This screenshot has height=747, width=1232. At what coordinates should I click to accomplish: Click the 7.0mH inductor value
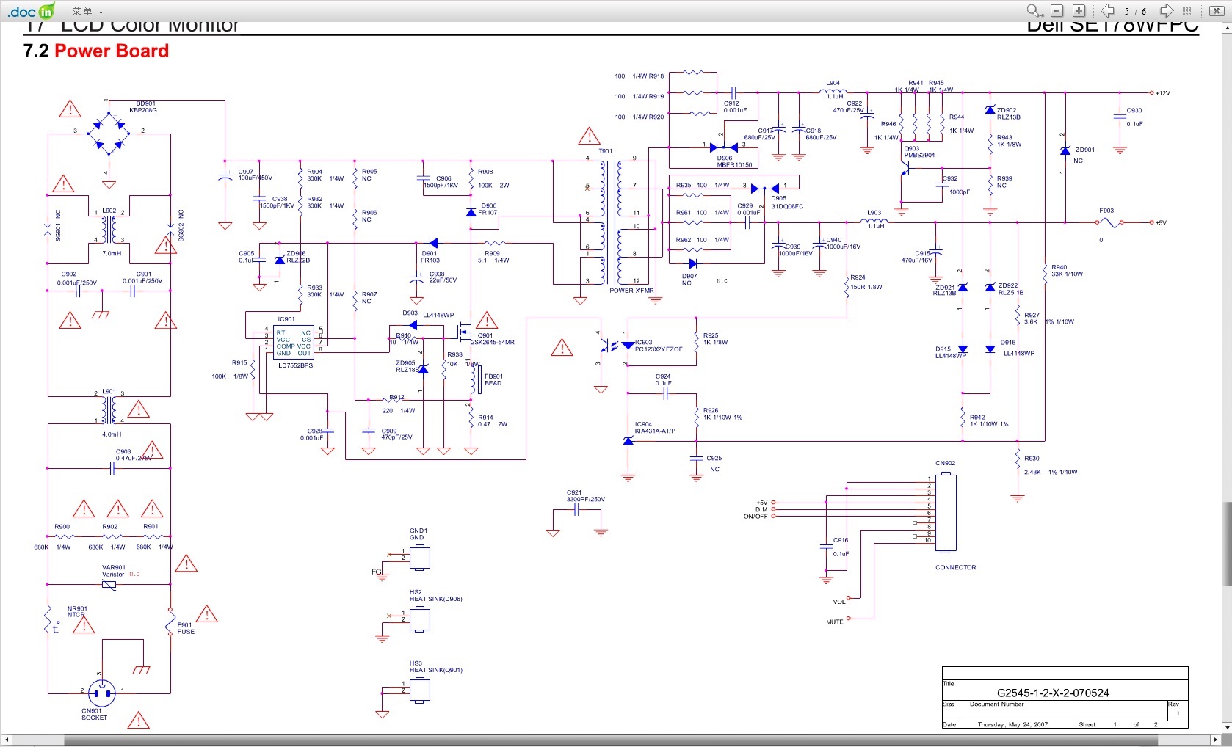coord(112,253)
